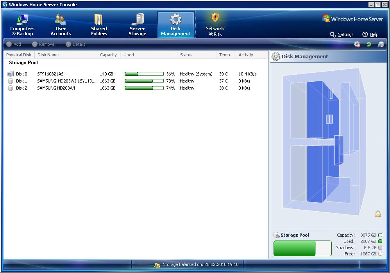390x273 pixels.
Task: Minimize the Windows Home Server Console window
Action: (371, 4)
